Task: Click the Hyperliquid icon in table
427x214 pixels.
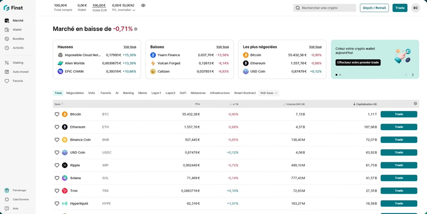Action: 64,203
